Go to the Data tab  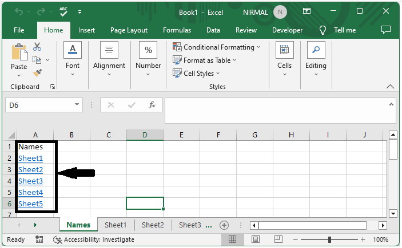213,30
